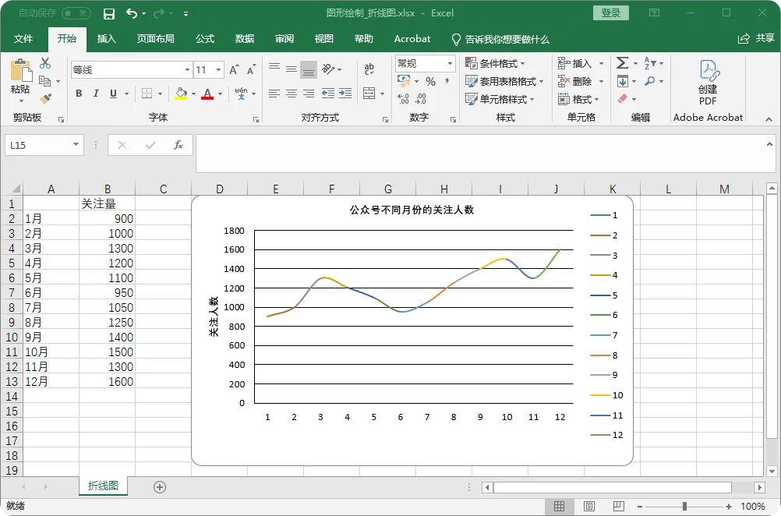The image size is (781, 516).
Task: Click the Borders icon
Action: click(x=147, y=93)
